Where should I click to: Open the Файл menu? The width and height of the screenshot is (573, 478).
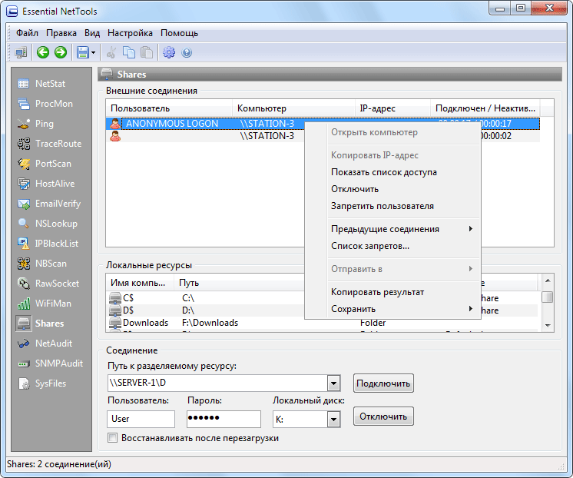click(27, 33)
